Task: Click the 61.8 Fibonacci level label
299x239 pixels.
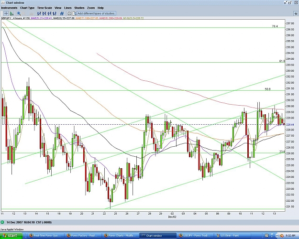Action: point(282,61)
